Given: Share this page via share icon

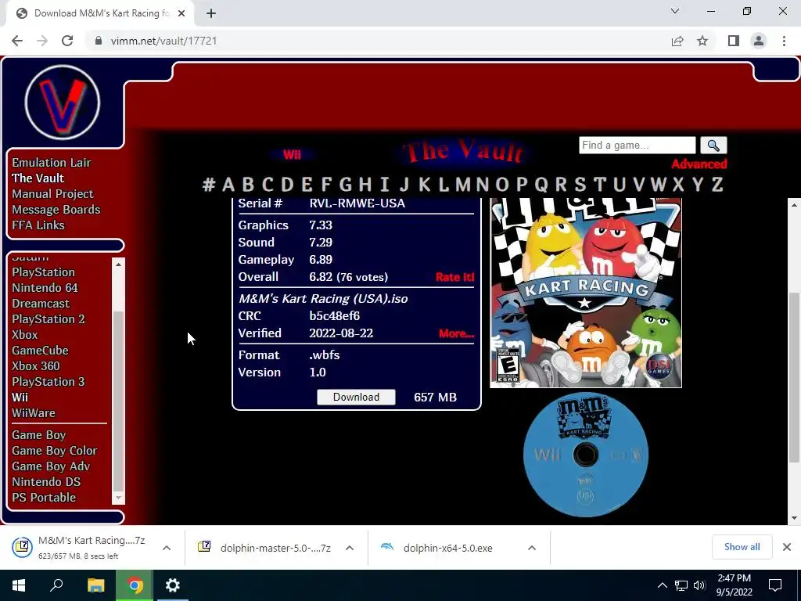Looking at the screenshot, I should (677, 41).
